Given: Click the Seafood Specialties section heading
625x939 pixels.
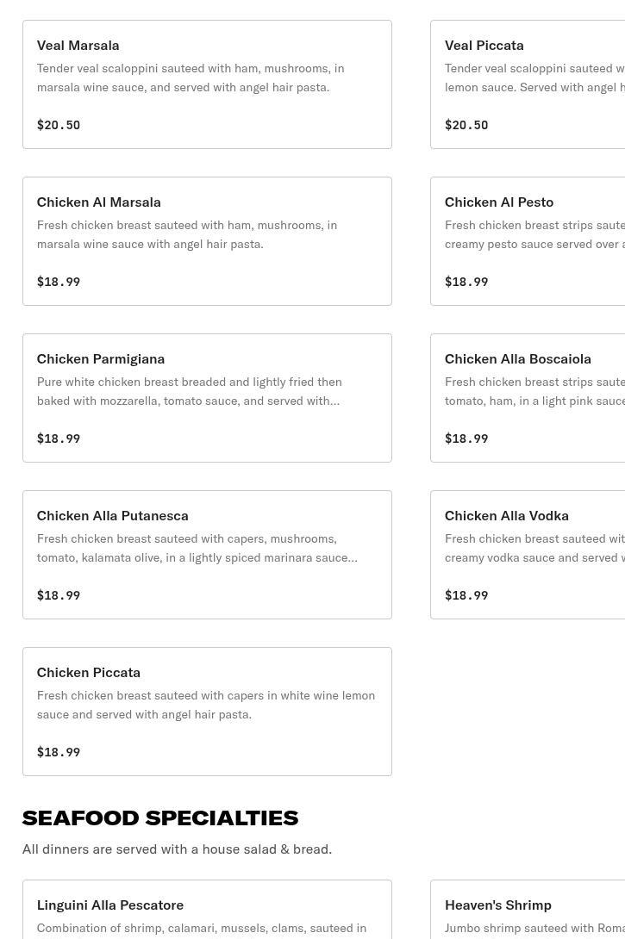Looking at the screenshot, I should [160, 818].
